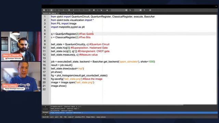Select the highlighted blue message row
This screenshot has height=123, width=219.
click(x=133, y=113)
